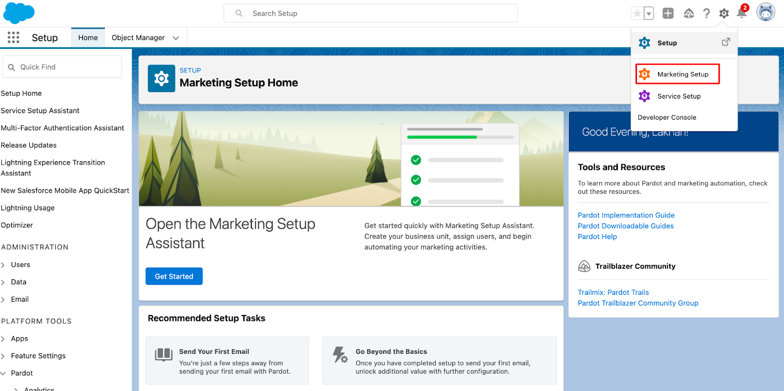The image size is (784, 391).
Task: Collapse the Pardot tree node
Action: (3, 373)
